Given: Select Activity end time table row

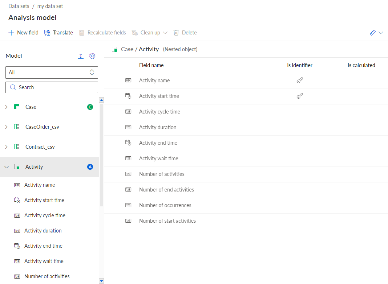Looking at the screenshot, I should pyautogui.click(x=246, y=143).
